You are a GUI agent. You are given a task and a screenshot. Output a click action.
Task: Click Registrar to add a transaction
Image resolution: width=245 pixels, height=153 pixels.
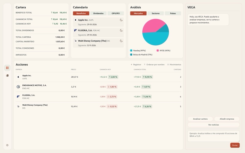tap(136, 65)
